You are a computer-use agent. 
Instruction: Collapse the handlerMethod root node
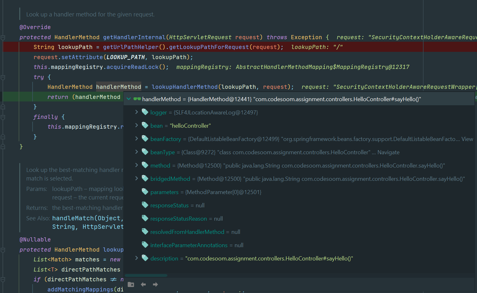[129, 99]
